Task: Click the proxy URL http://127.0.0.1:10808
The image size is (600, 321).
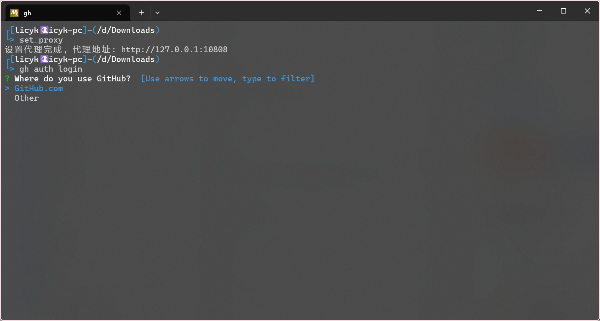Action: [174, 50]
